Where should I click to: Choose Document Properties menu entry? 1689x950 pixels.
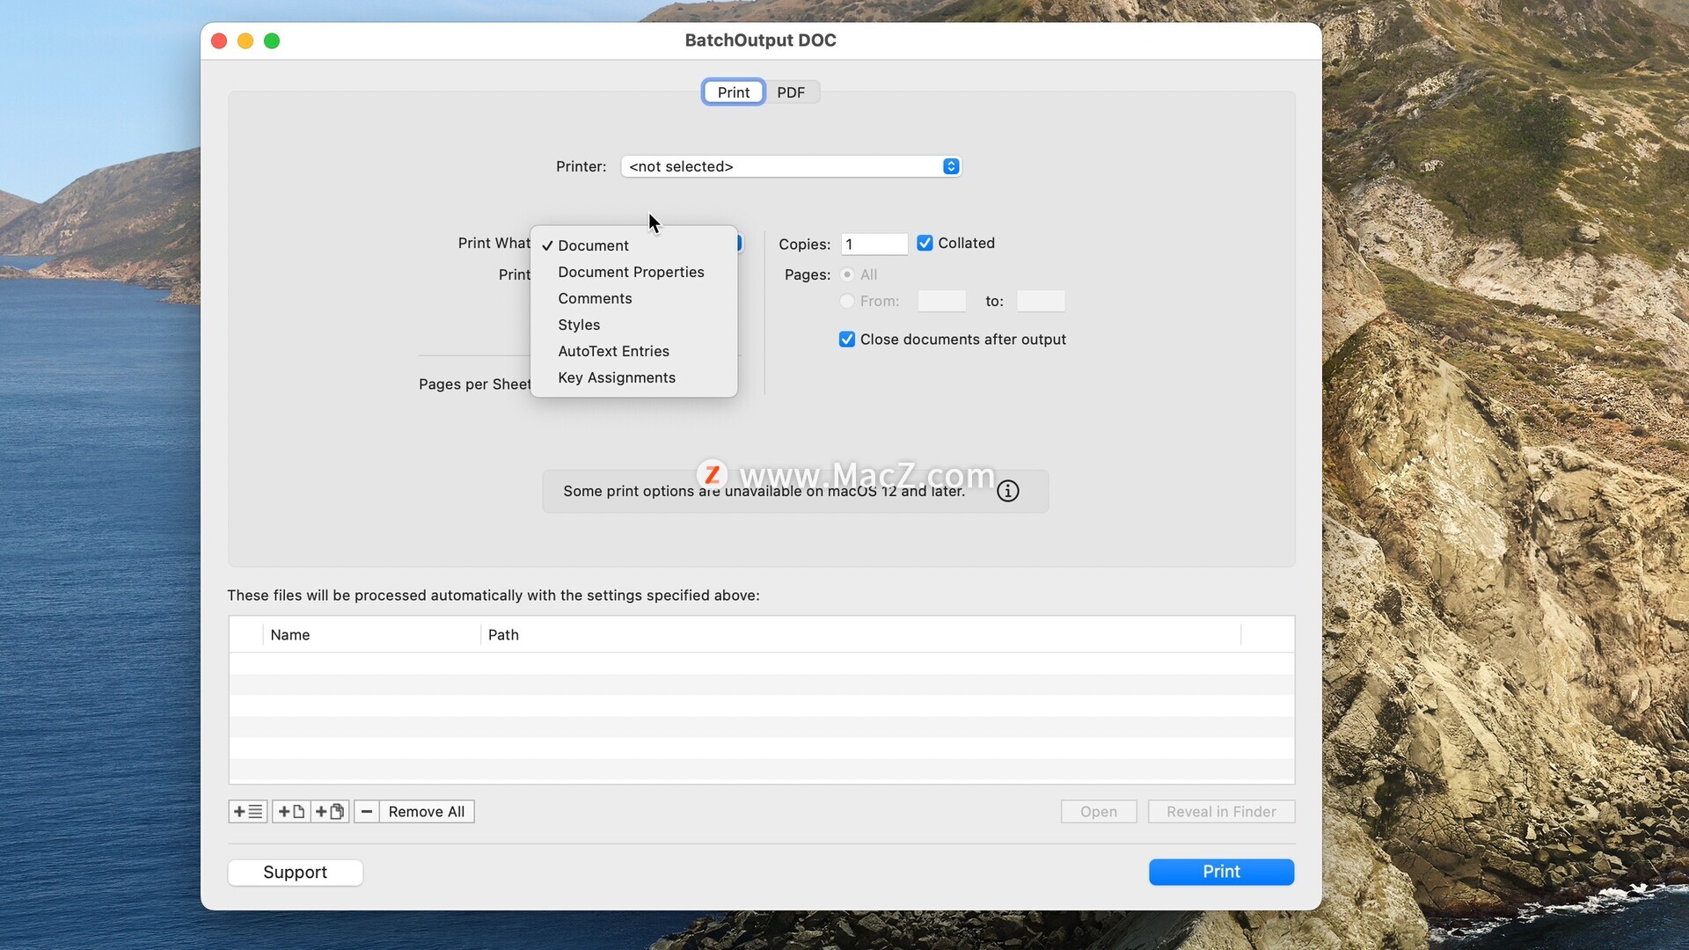point(634,272)
